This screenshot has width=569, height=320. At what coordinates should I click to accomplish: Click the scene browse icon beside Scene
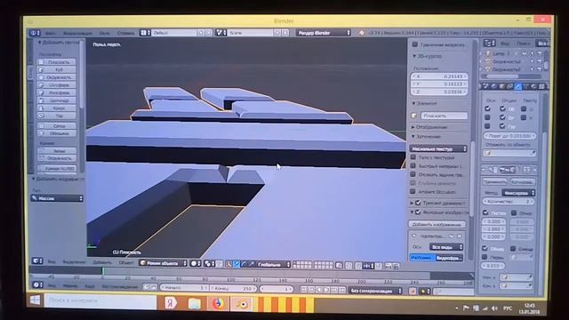[221, 33]
